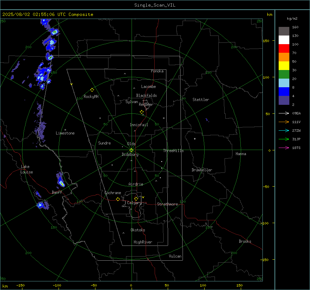Click the red 100 color swatch
310x290 pixels.
(x=284, y=49)
